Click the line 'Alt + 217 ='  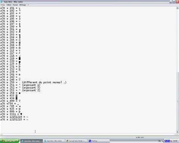point(10,53)
